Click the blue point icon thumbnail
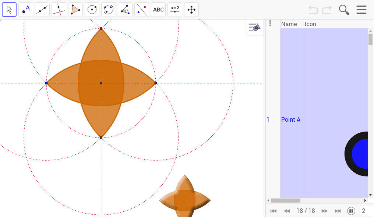Image resolution: width=374 pixels, height=218 pixels. (356, 154)
